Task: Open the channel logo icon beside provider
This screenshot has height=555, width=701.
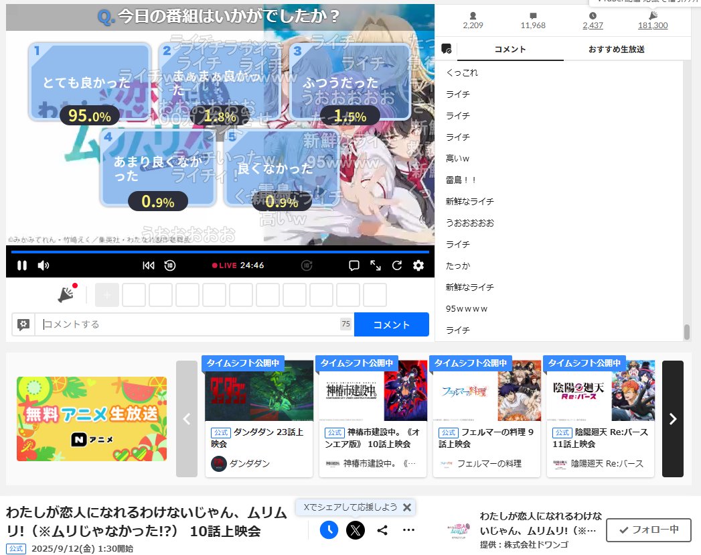Action: 458,530
